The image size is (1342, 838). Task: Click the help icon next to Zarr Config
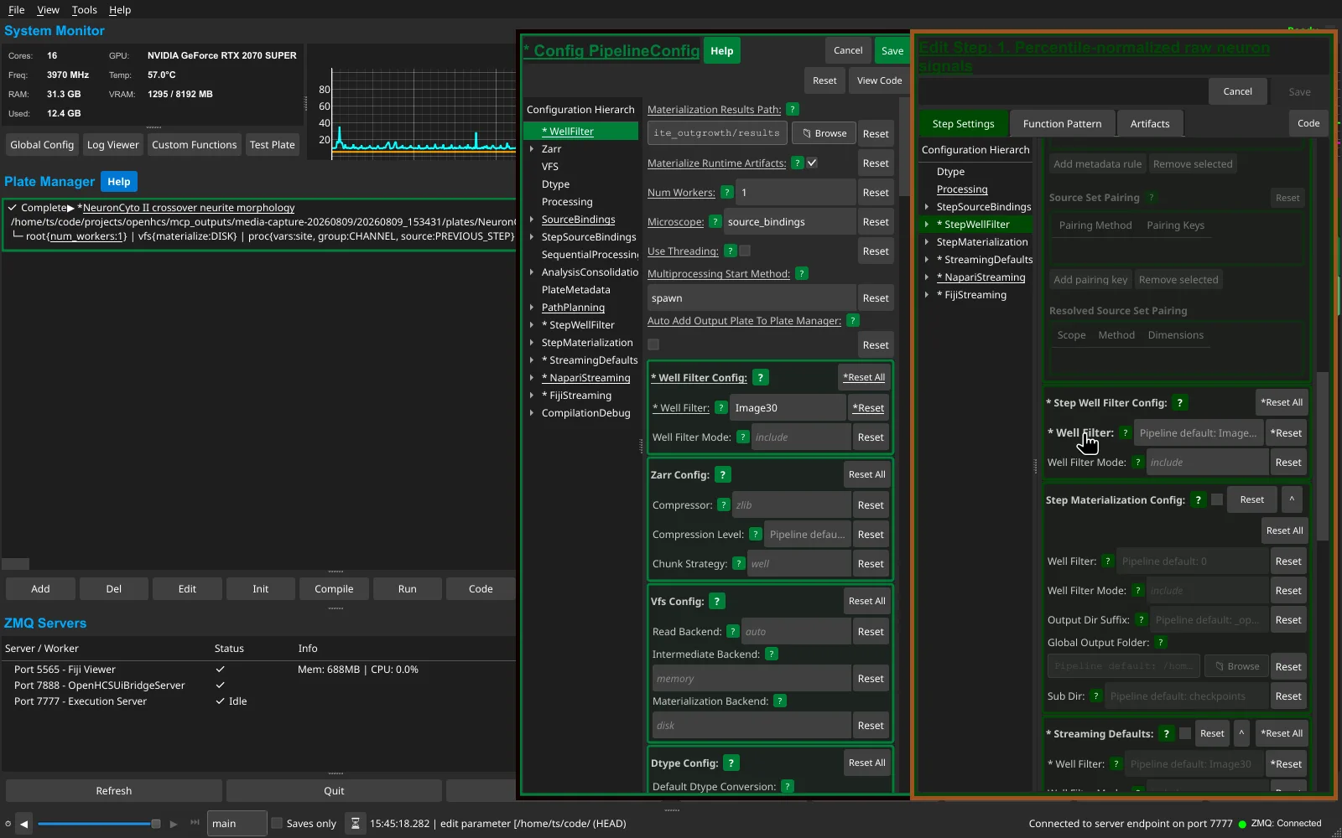point(723,475)
